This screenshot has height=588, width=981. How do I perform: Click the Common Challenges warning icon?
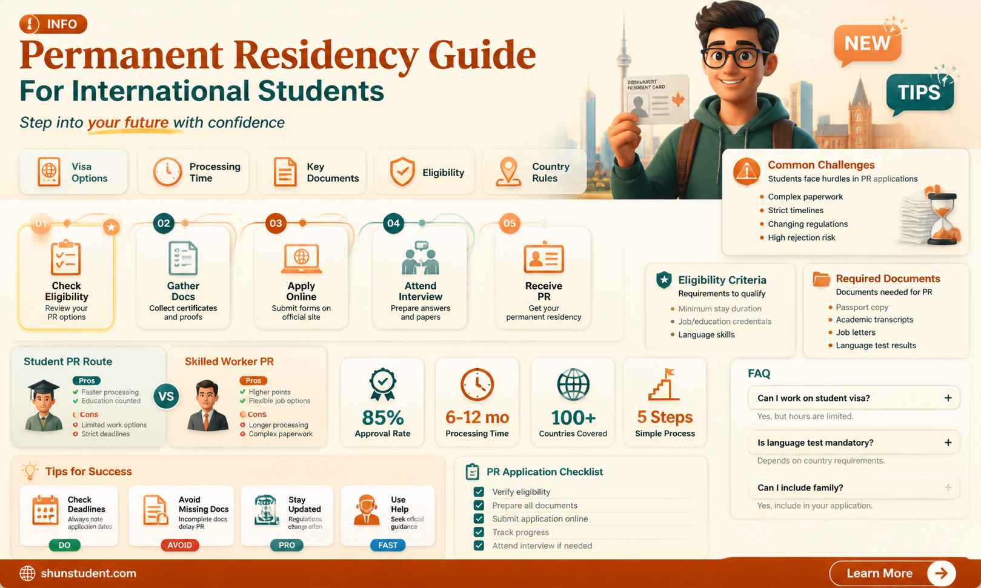747,171
